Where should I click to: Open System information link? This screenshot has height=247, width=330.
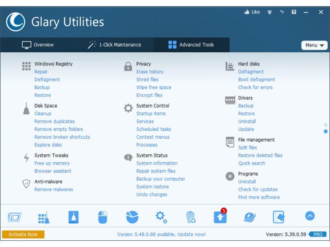click(x=157, y=163)
